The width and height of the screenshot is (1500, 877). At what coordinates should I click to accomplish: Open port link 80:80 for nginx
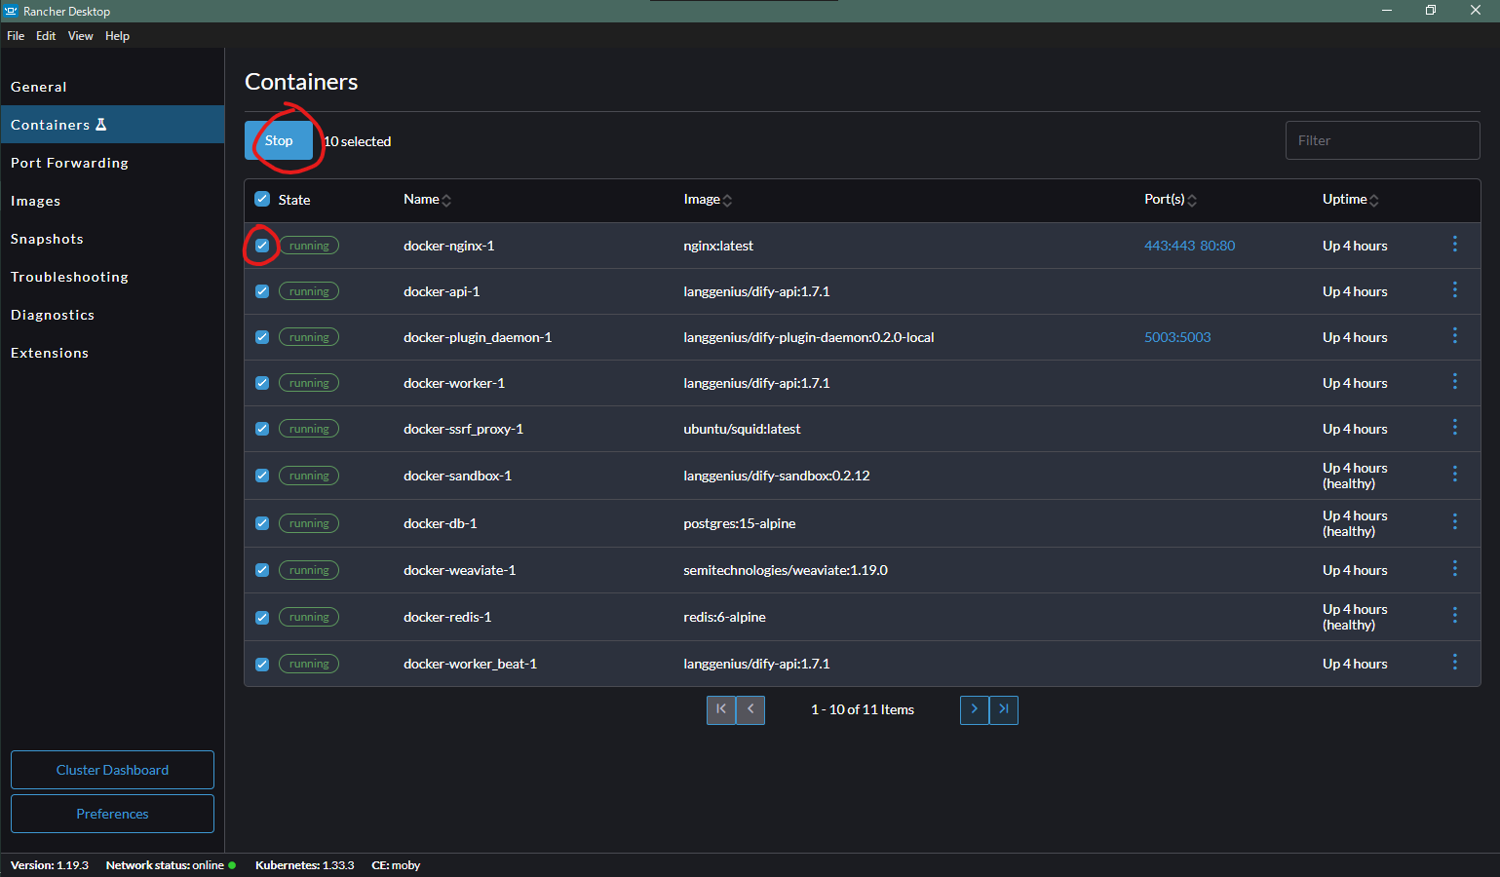[1217, 246]
